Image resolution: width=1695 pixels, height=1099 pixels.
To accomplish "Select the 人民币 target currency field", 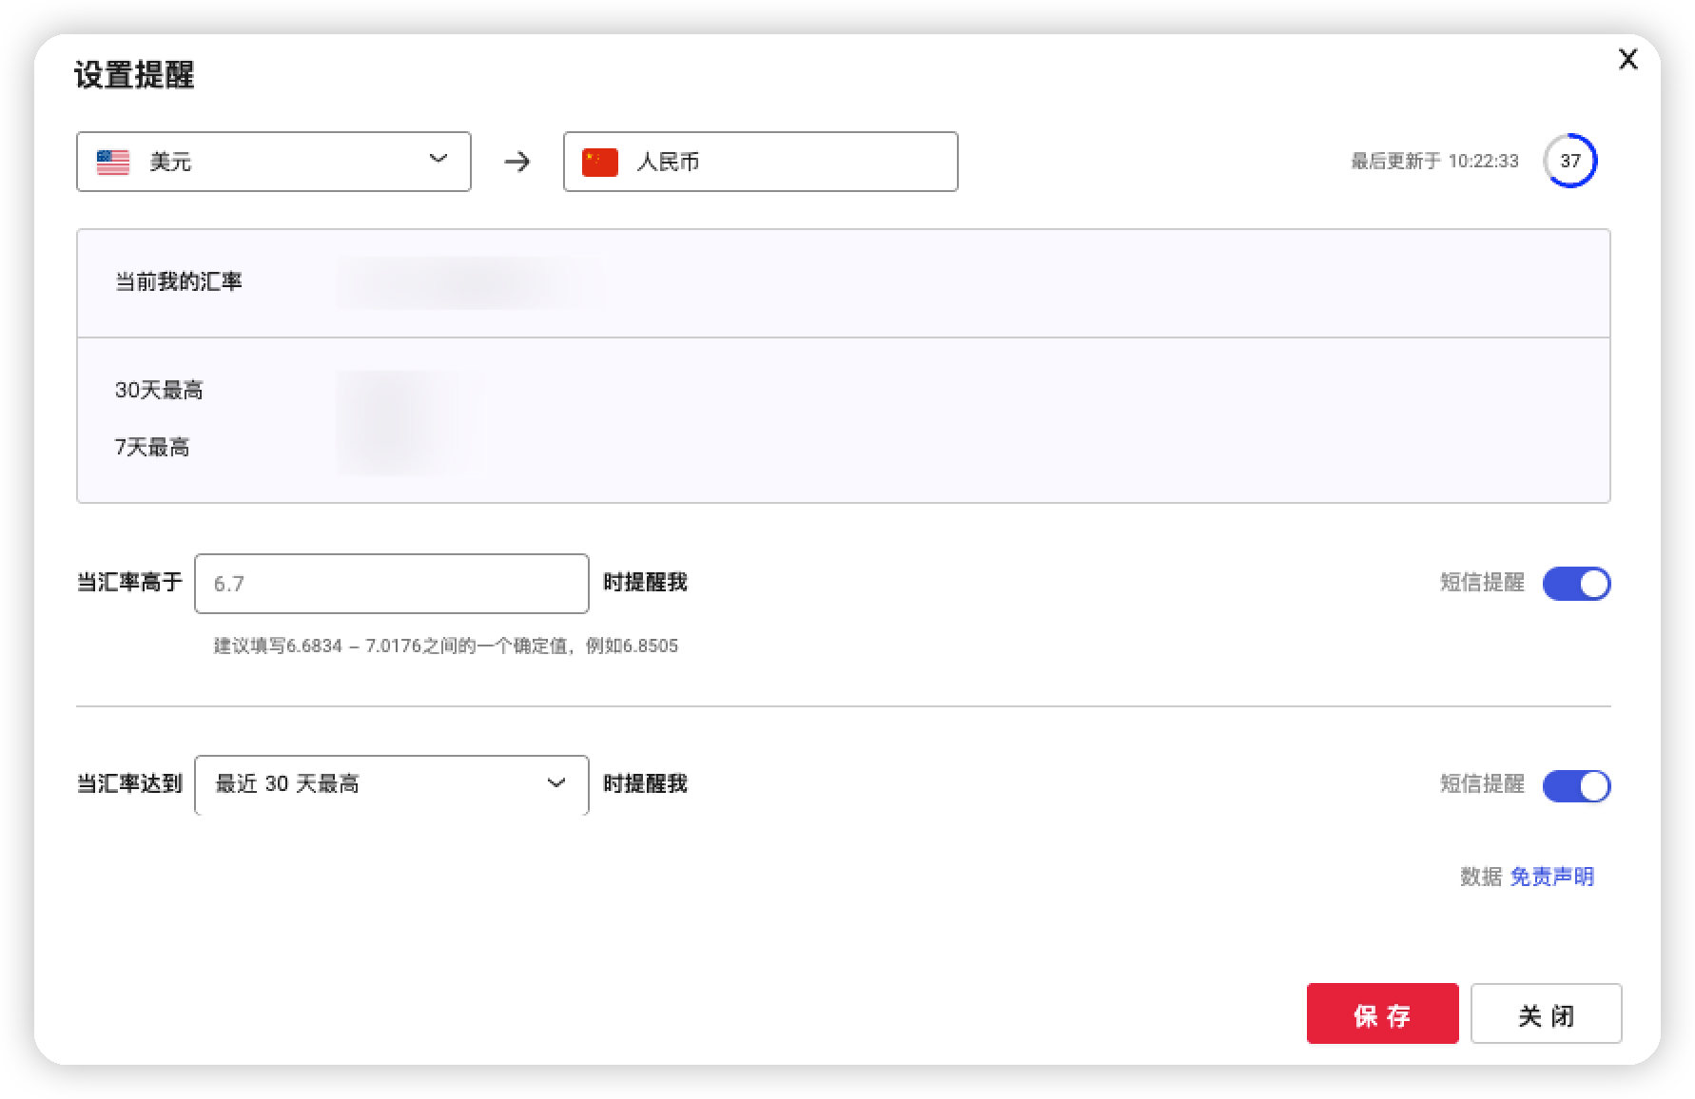I will click(x=760, y=162).
